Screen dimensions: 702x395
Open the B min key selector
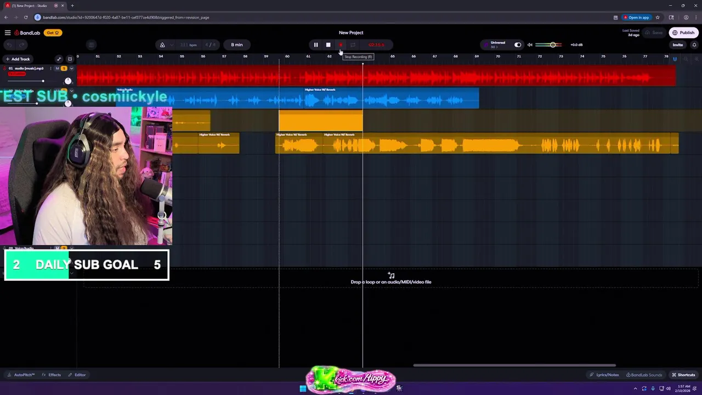tap(237, 45)
